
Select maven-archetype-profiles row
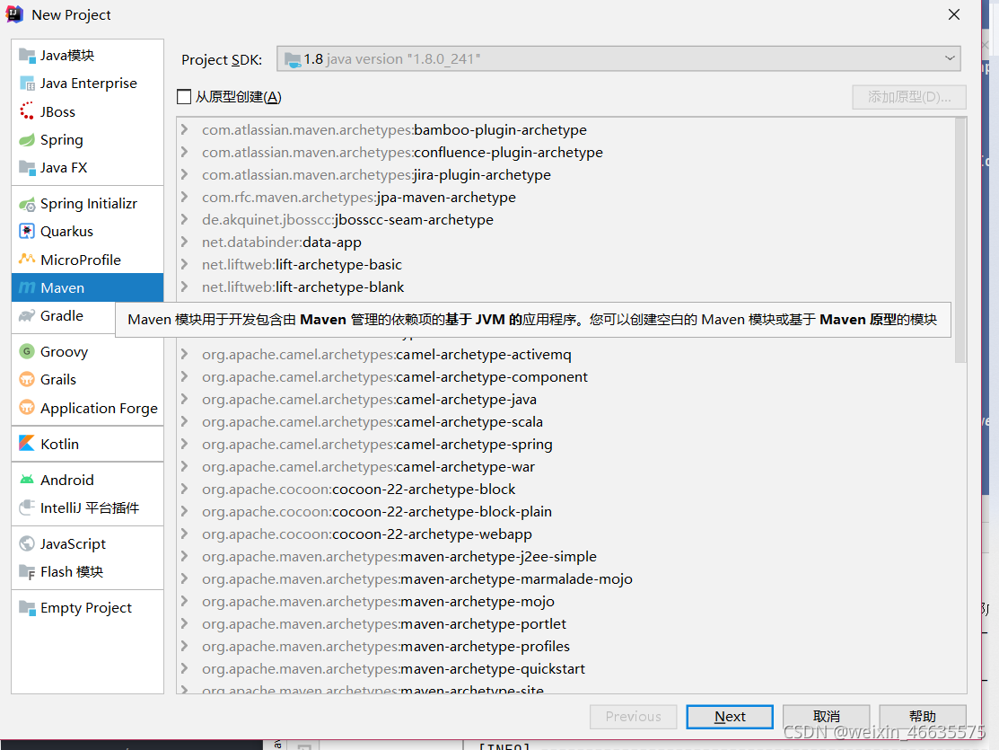pos(565,646)
